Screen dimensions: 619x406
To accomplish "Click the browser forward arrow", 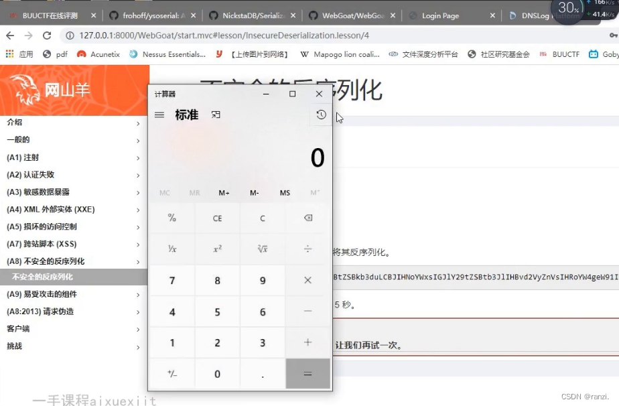I will tap(28, 36).
